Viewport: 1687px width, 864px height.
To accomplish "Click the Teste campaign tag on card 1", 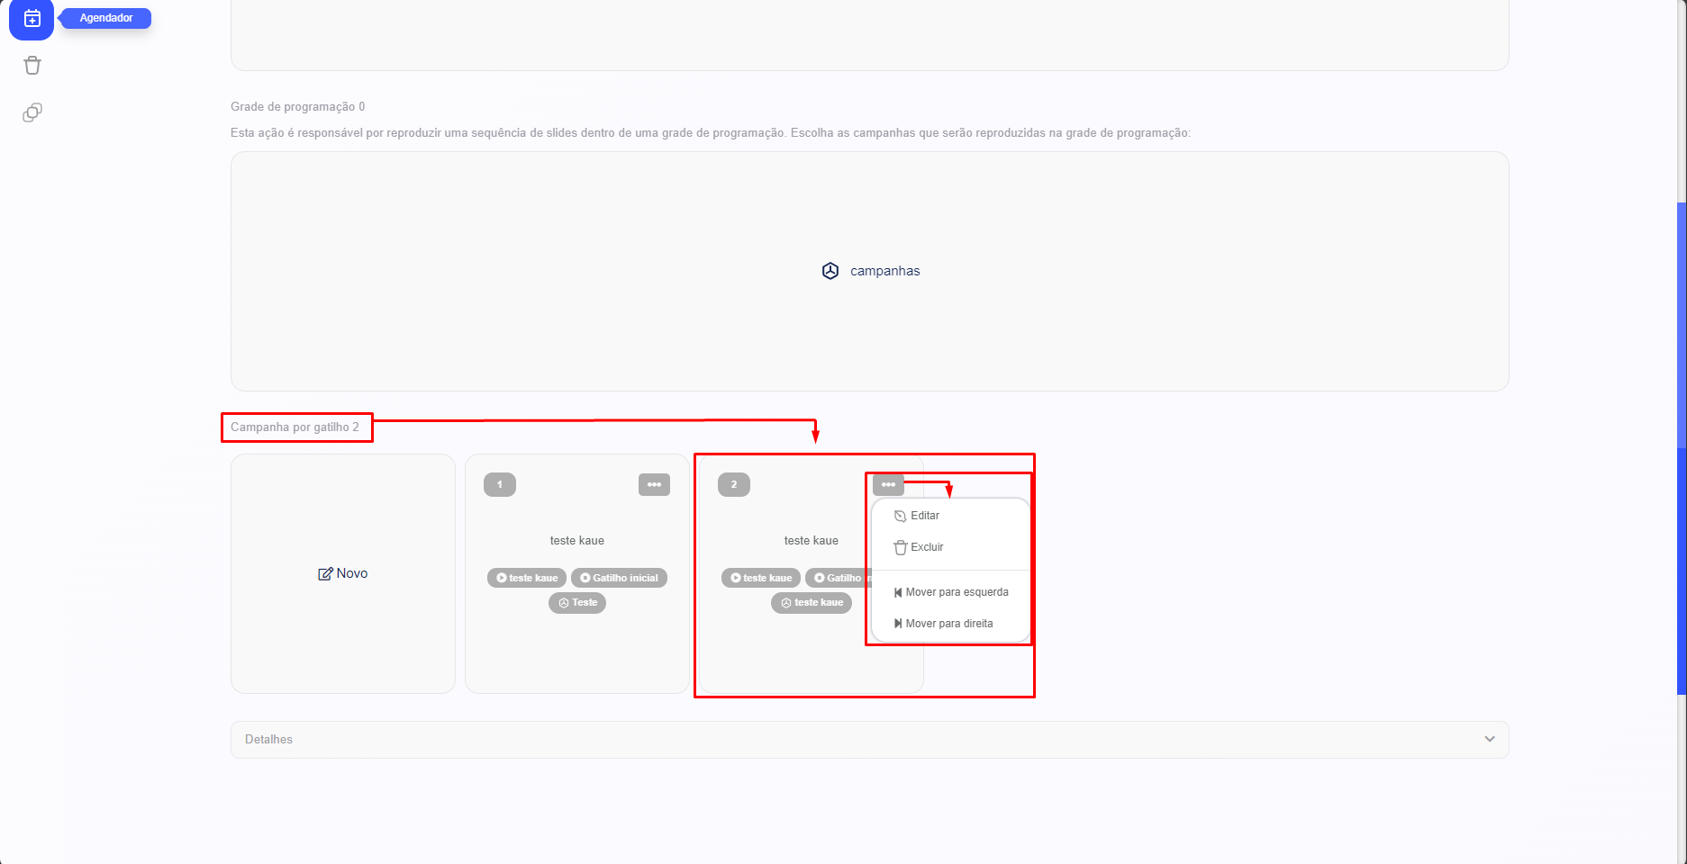I will click(x=577, y=603).
